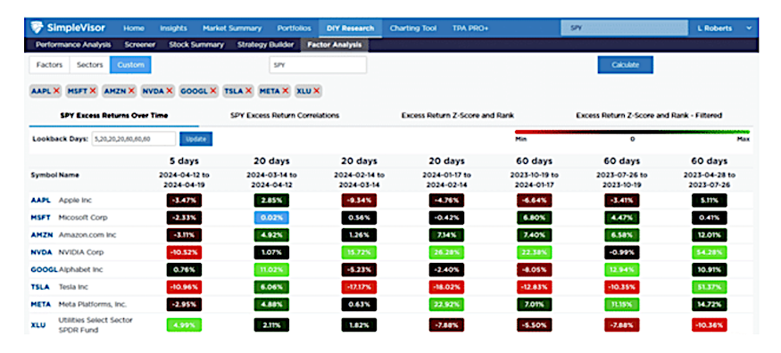Select the Factors toggle option
The width and height of the screenshot is (781, 353).
click(49, 65)
